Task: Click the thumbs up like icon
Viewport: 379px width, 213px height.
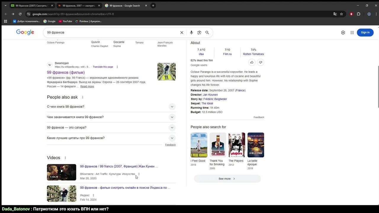Action: (x=252, y=62)
